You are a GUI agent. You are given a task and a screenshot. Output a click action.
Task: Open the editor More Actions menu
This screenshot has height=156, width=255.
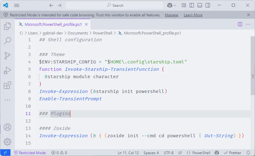(248, 24)
